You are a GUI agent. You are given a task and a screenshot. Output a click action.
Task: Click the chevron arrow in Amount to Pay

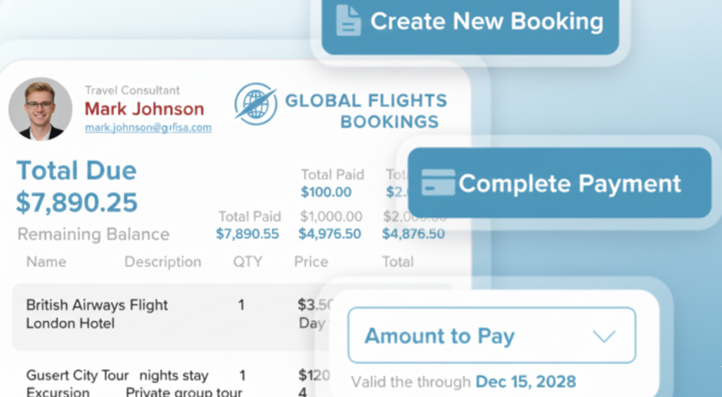pyautogui.click(x=604, y=336)
